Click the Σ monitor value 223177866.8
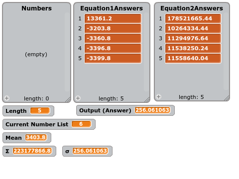The width and height of the screenshot is (239, 179). pyautogui.click(x=32, y=151)
